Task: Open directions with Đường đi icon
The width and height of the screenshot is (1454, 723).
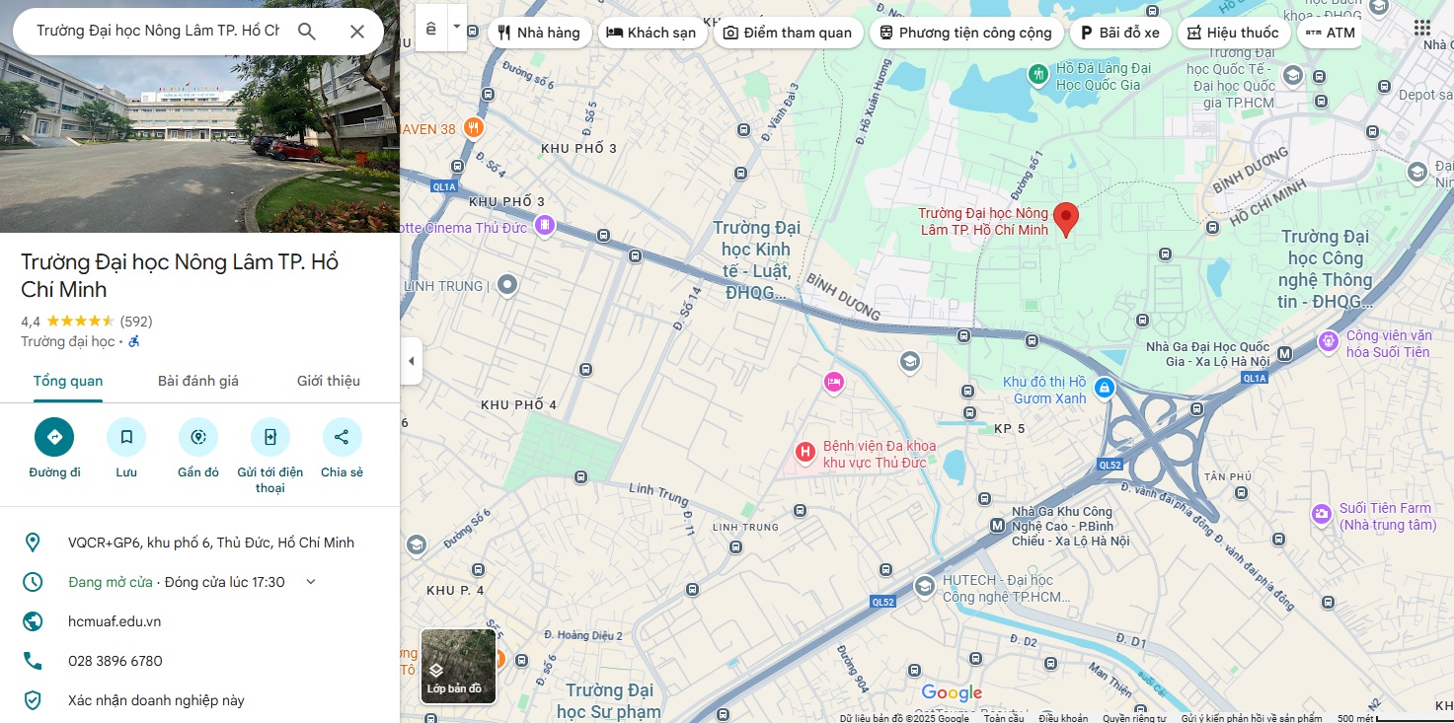Action: pyautogui.click(x=54, y=437)
